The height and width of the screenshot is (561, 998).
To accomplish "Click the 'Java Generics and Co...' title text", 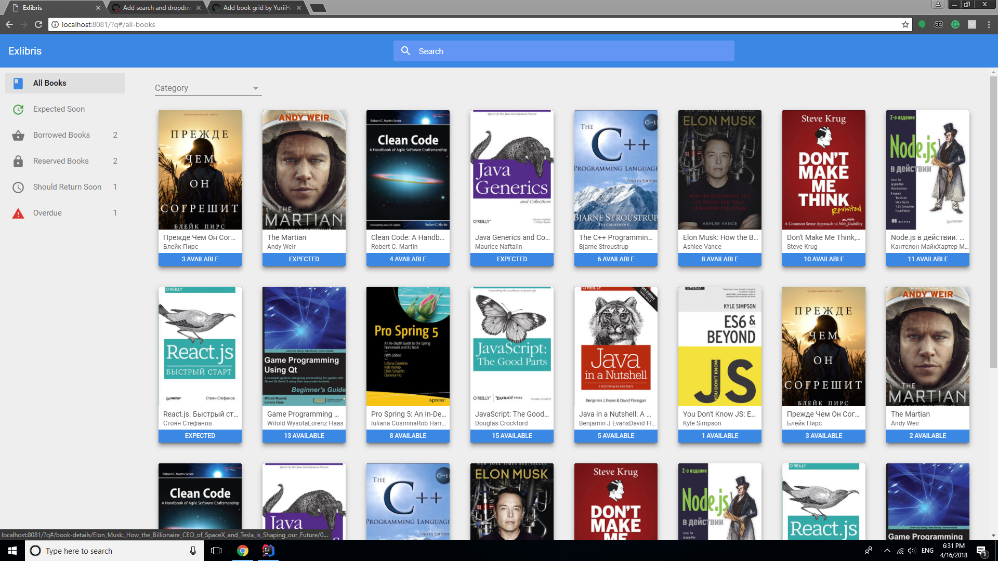I will [x=513, y=237].
